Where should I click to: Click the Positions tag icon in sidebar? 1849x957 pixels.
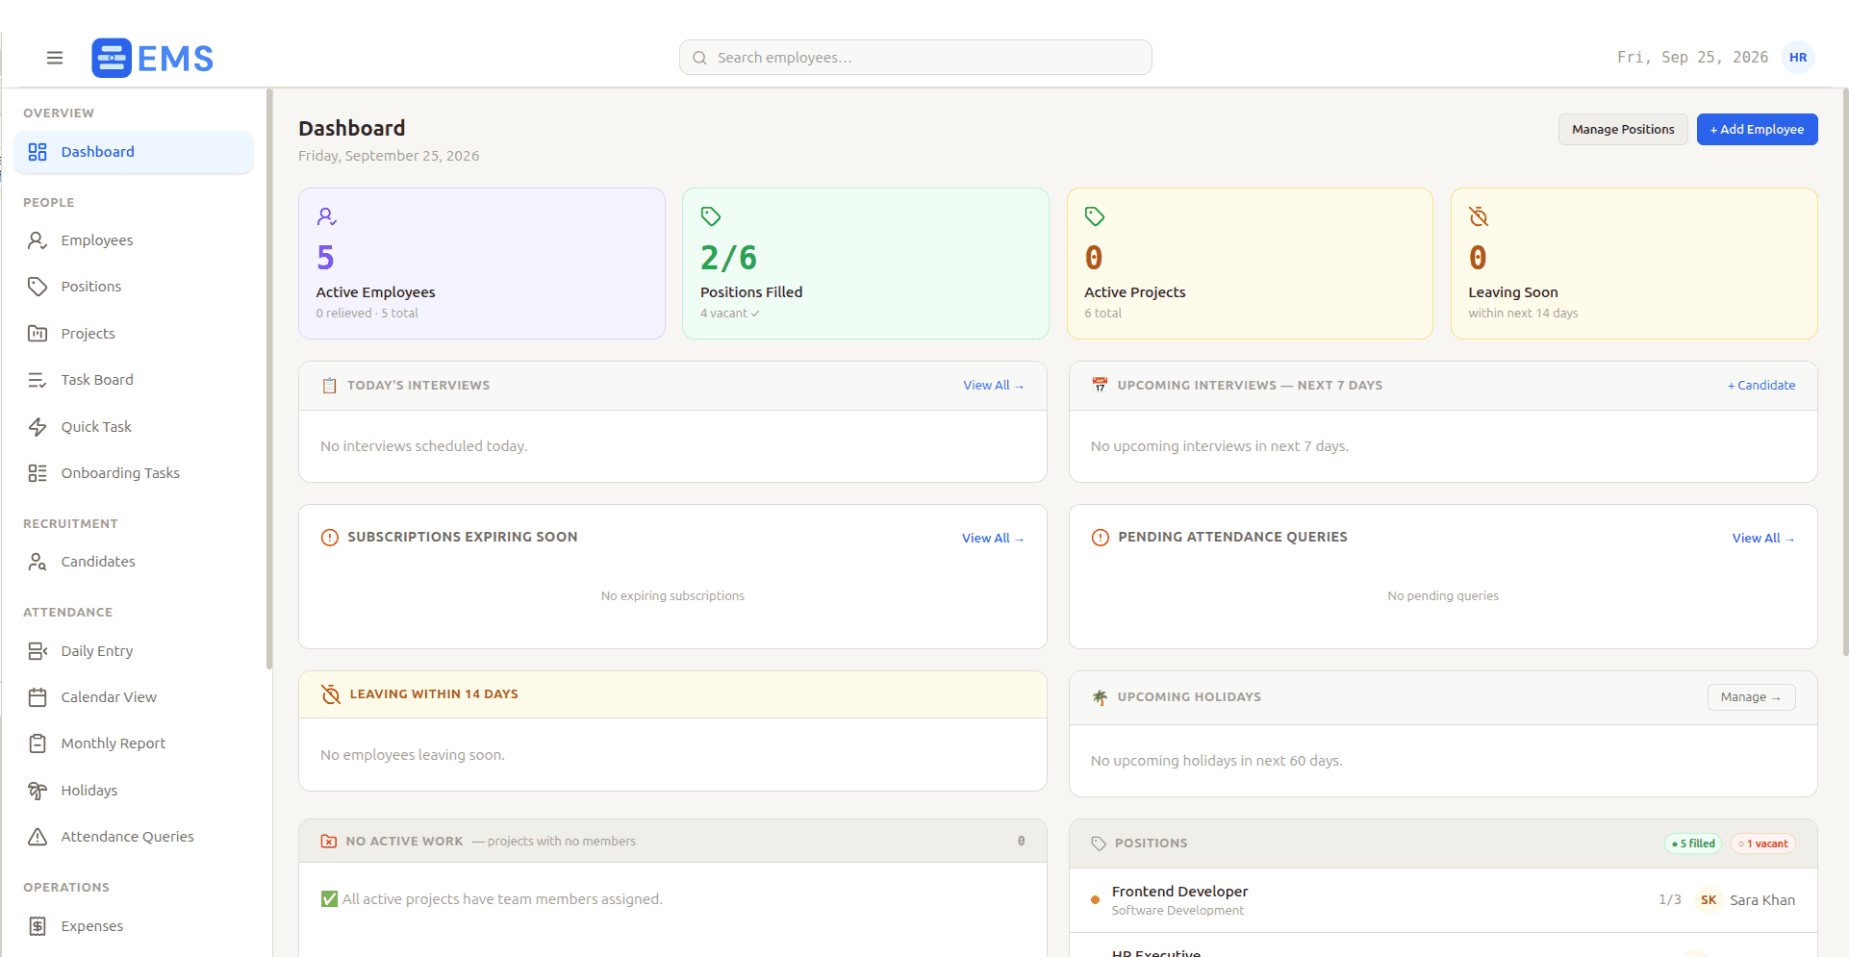coord(38,287)
